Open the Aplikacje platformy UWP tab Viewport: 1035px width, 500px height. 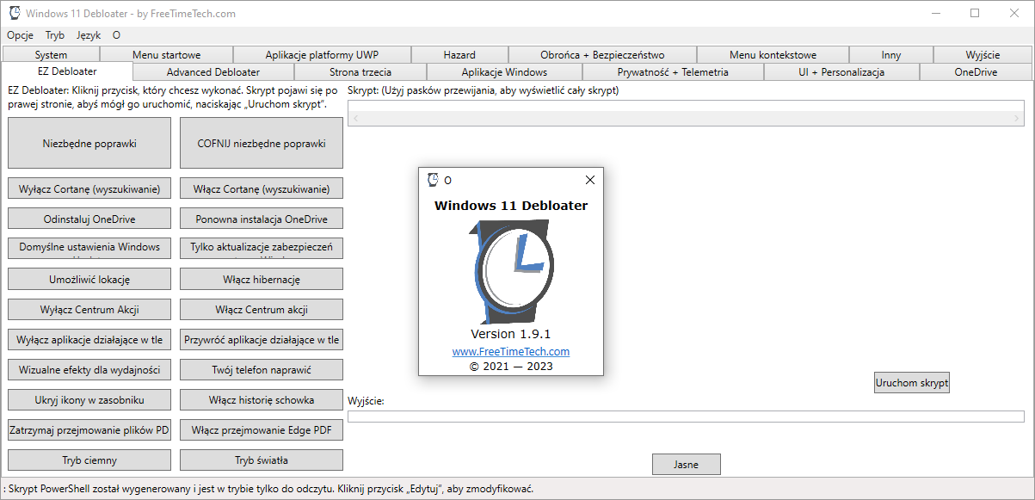[x=322, y=55]
